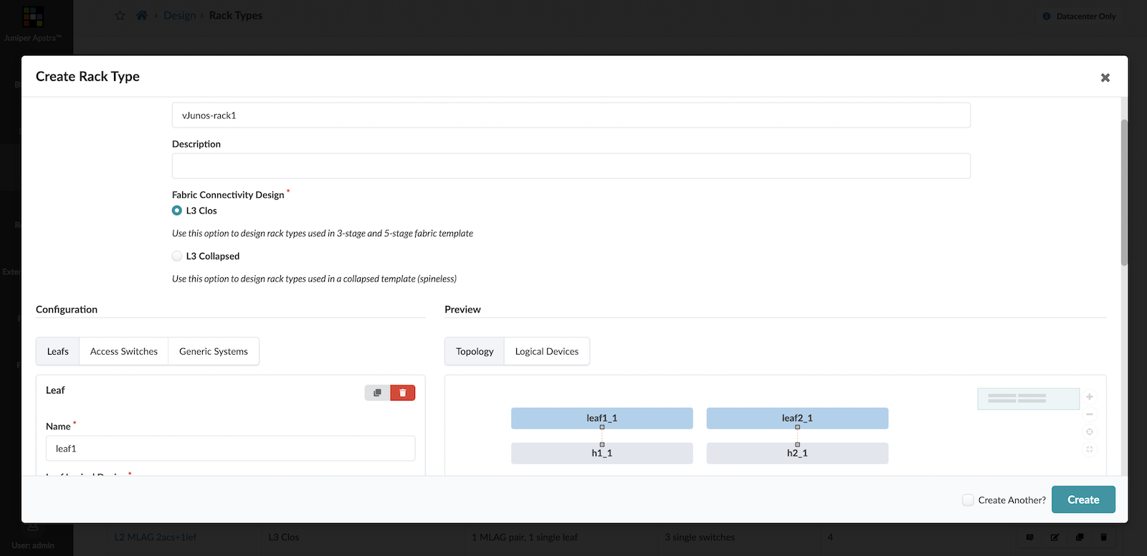Click 'User: admin' text in sidebar

[x=33, y=545]
